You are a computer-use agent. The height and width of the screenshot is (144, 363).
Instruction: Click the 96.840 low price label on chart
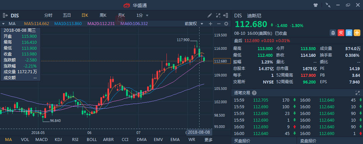click(x=55, y=121)
